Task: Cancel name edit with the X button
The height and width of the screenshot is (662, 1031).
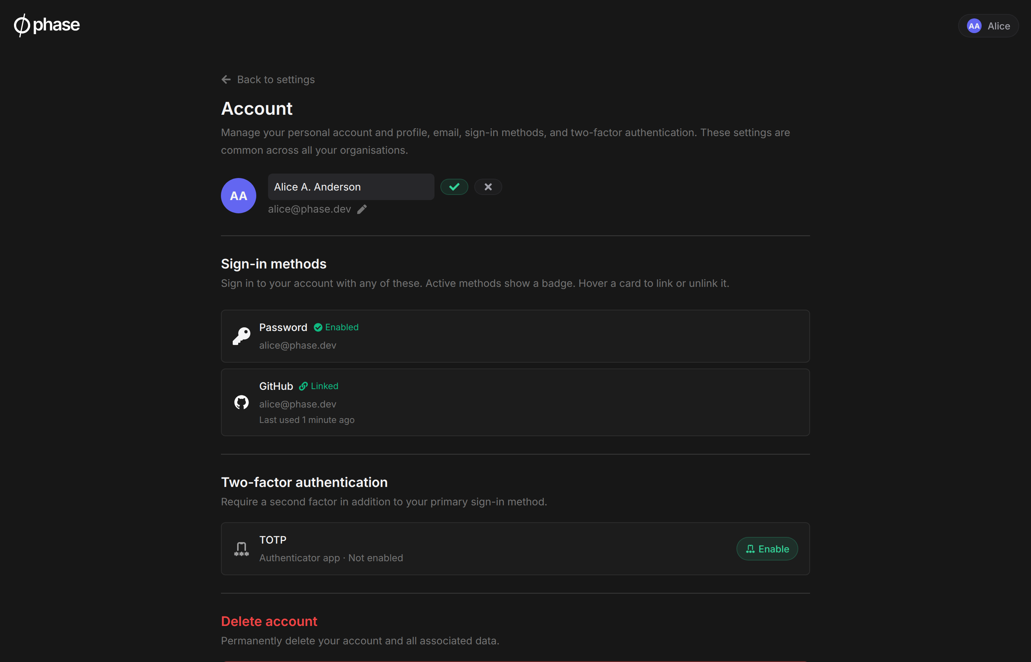Action: click(488, 187)
